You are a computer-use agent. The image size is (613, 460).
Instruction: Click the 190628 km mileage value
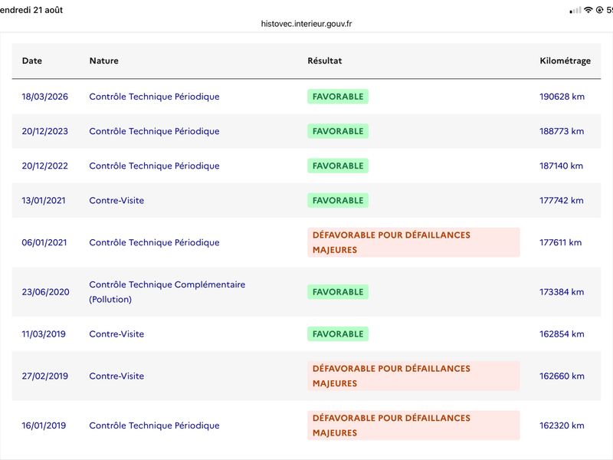[562, 97]
